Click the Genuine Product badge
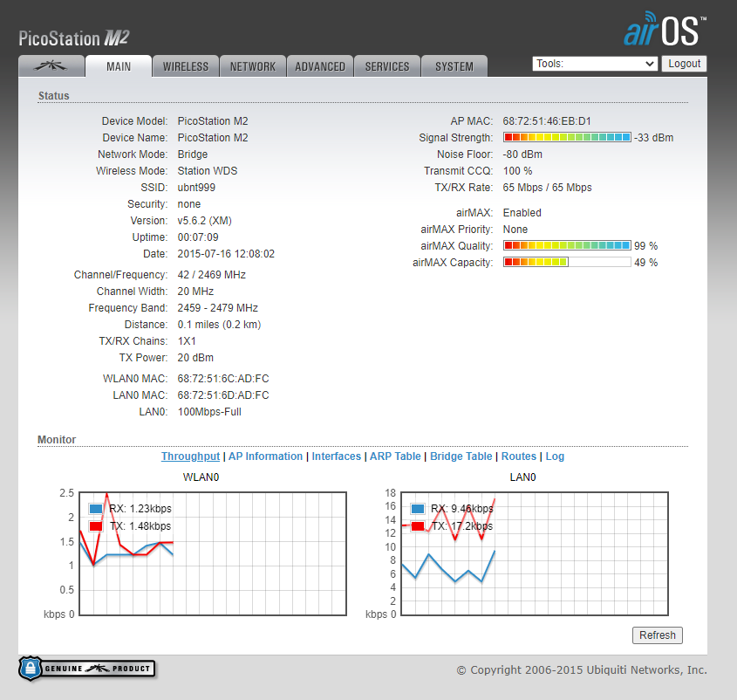737x700 pixels. [87, 669]
